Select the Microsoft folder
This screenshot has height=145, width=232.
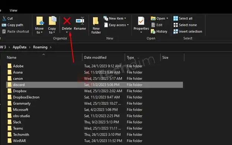tap(20, 110)
